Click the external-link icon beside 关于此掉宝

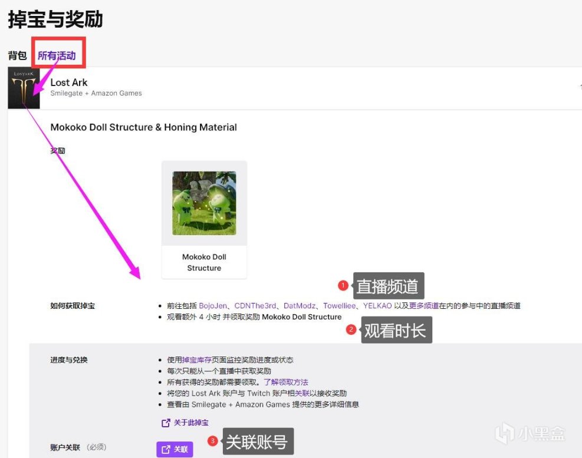(166, 423)
